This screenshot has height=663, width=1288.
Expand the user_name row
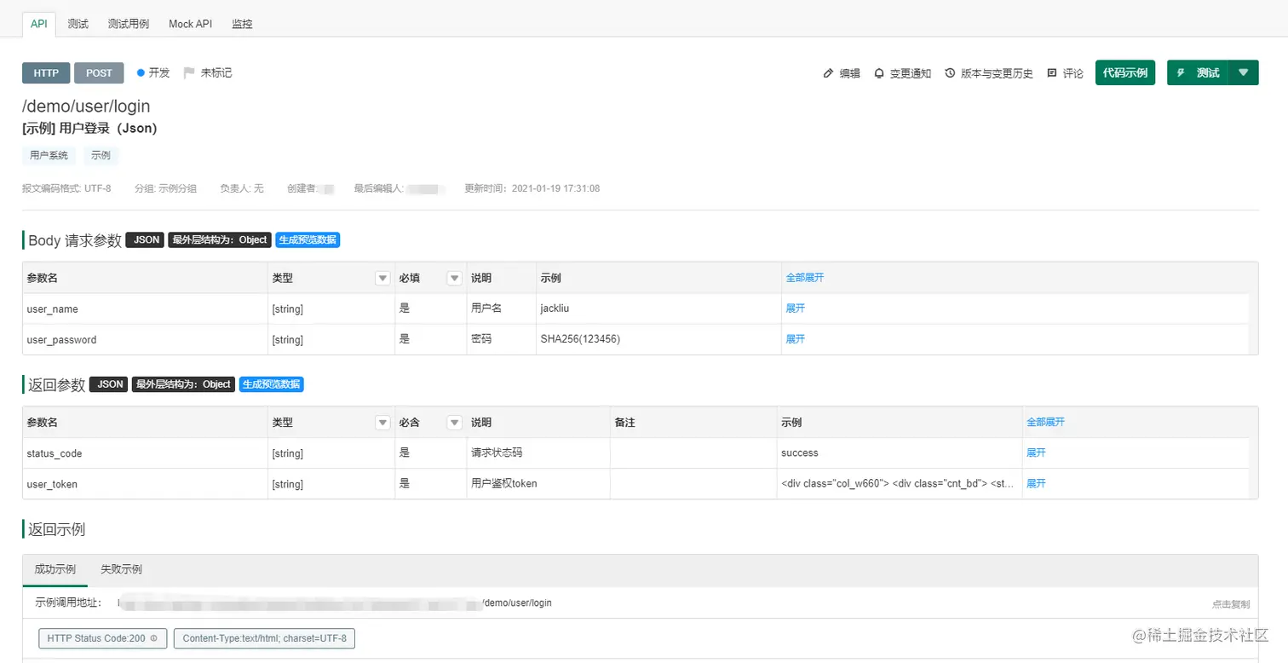pyautogui.click(x=795, y=308)
